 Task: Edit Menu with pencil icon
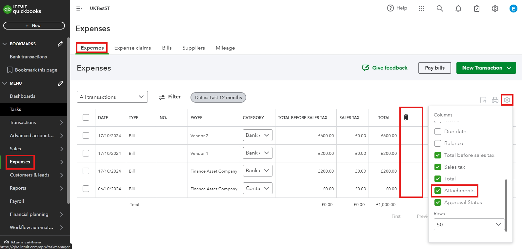pyautogui.click(x=60, y=83)
